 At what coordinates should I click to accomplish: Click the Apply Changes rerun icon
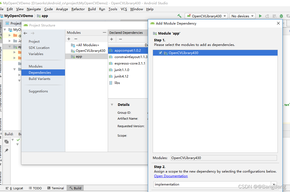[267, 16]
